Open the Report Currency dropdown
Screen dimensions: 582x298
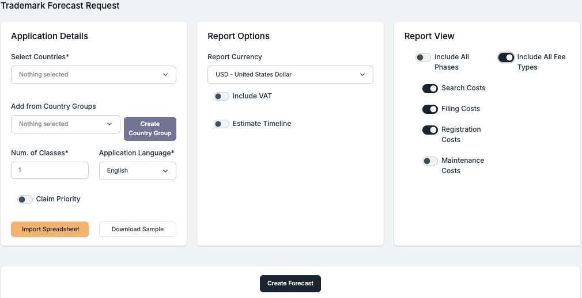tap(290, 75)
